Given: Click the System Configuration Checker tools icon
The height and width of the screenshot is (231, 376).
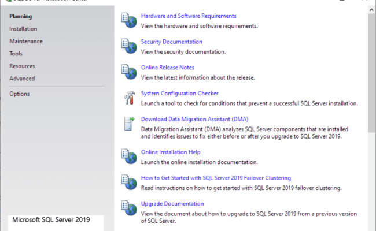Looking at the screenshot, I should tap(130, 98).
